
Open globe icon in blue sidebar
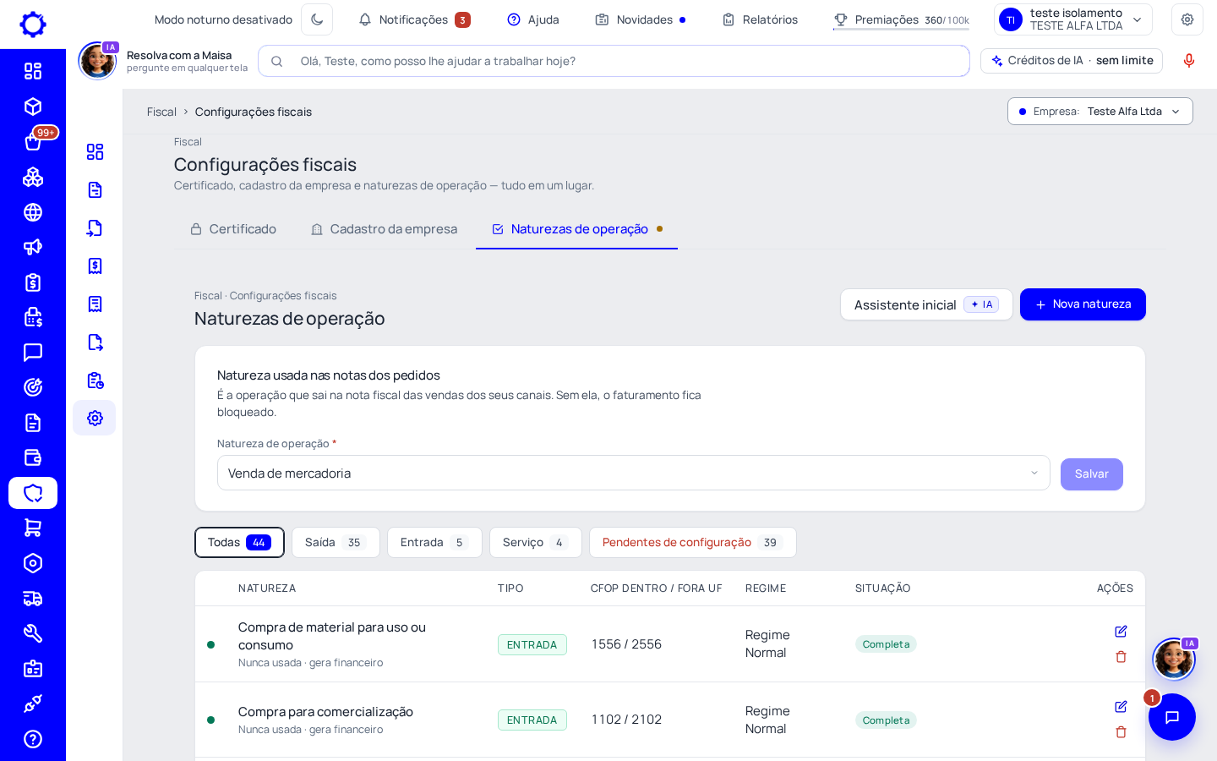[33, 212]
